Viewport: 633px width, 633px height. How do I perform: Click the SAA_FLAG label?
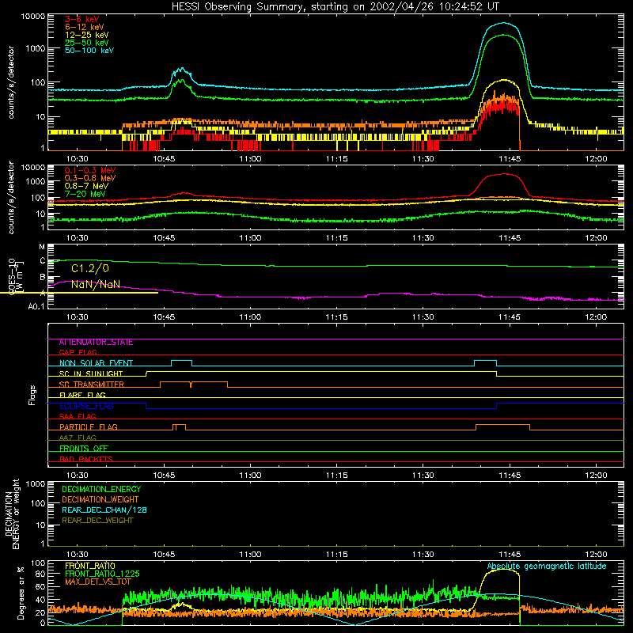click(x=78, y=416)
